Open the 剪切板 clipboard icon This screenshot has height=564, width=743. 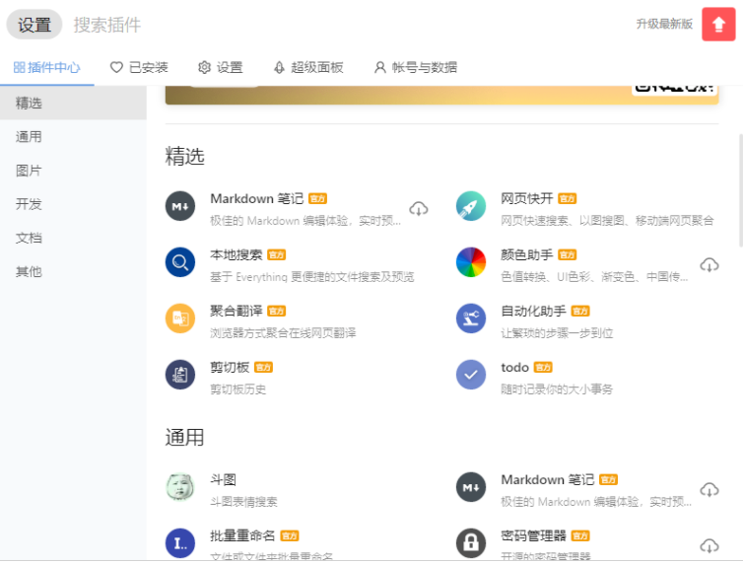pos(180,375)
